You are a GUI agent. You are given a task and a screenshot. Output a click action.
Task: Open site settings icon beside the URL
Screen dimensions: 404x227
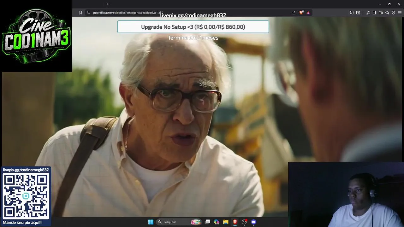(x=89, y=13)
